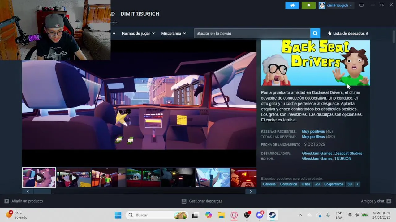This screenshot has height=222, width=396.
Task: Switch to Steam on the taskbar
Action: [x=272, y=215]
